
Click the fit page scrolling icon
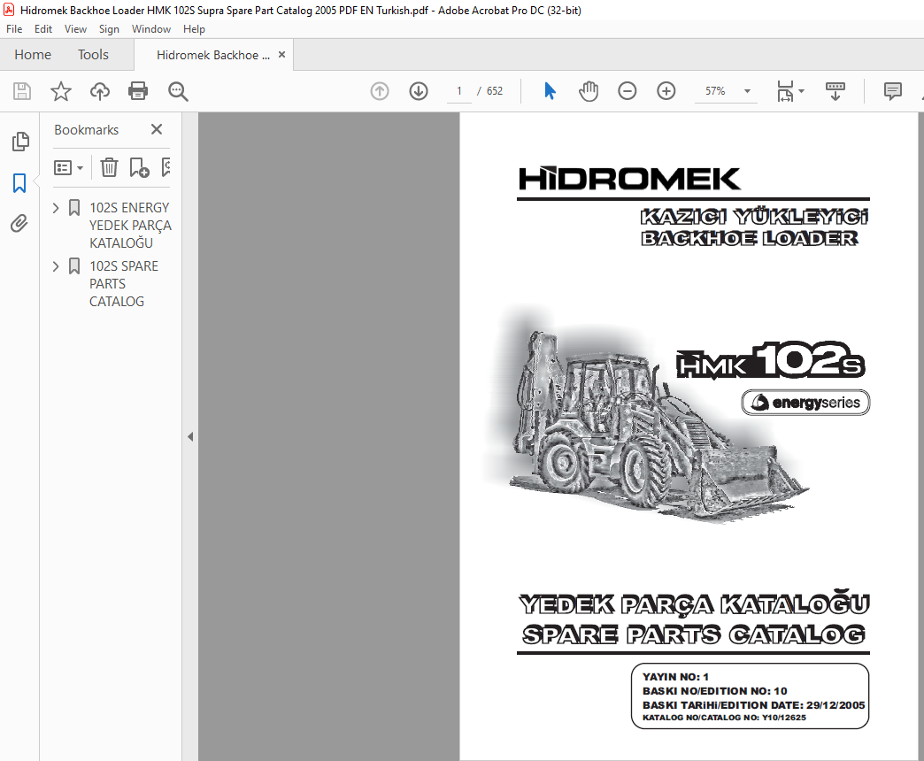785,91
